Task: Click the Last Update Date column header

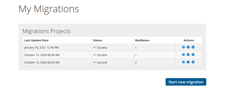Action: (x=36, y=40)
